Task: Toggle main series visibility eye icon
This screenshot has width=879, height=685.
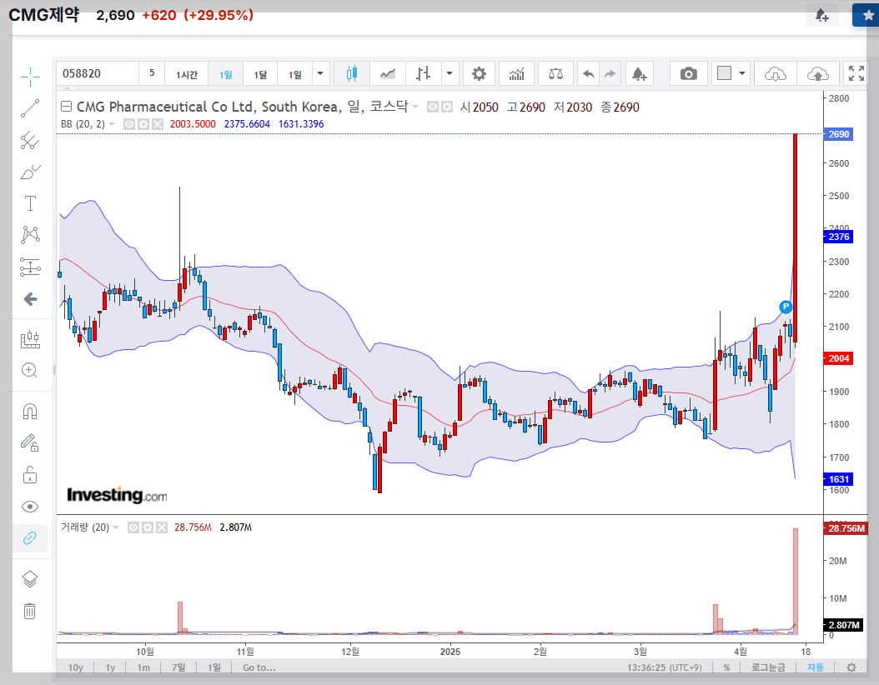Action: click(x=433, y=107)
